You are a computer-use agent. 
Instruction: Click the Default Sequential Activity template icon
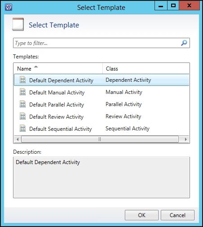(23, 128)
